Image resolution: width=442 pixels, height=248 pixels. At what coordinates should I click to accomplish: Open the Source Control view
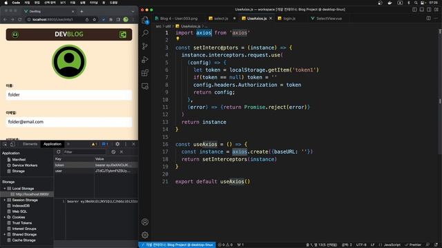(x=145, y=46)
